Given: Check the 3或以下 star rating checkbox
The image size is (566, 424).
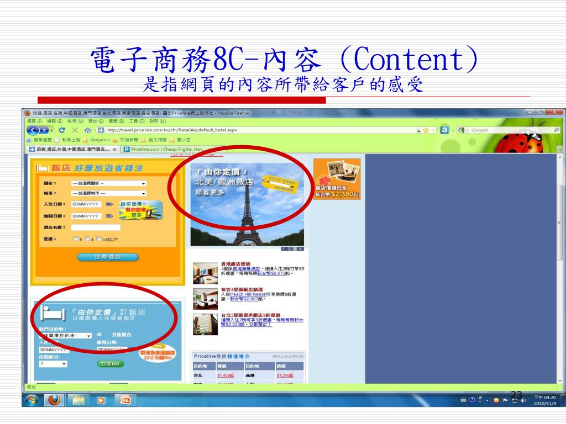Looking at the screenshot, I should (99, 239).
